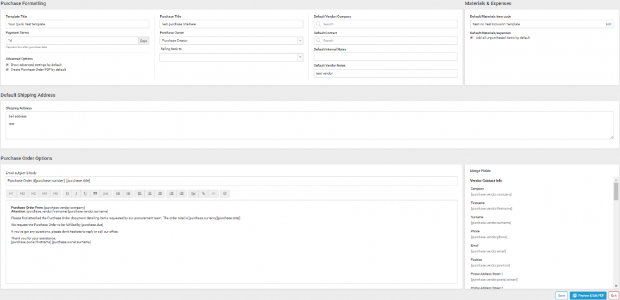
Task: Disable Create Purchase Order PDF by default
Action: click(x=7, y=70)
